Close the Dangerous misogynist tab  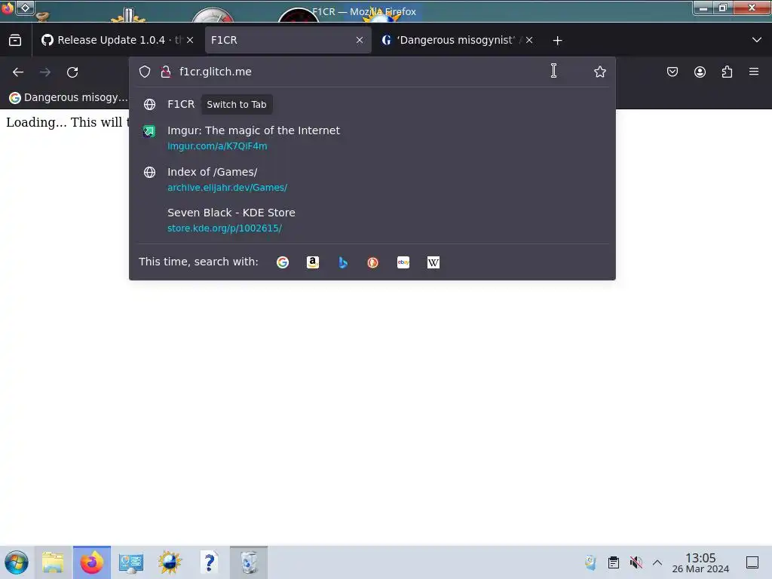click(x=528, y=41)
